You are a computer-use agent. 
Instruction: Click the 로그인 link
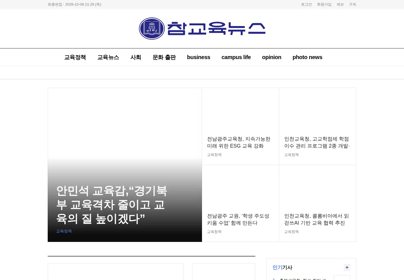click(x=306, y=4)
